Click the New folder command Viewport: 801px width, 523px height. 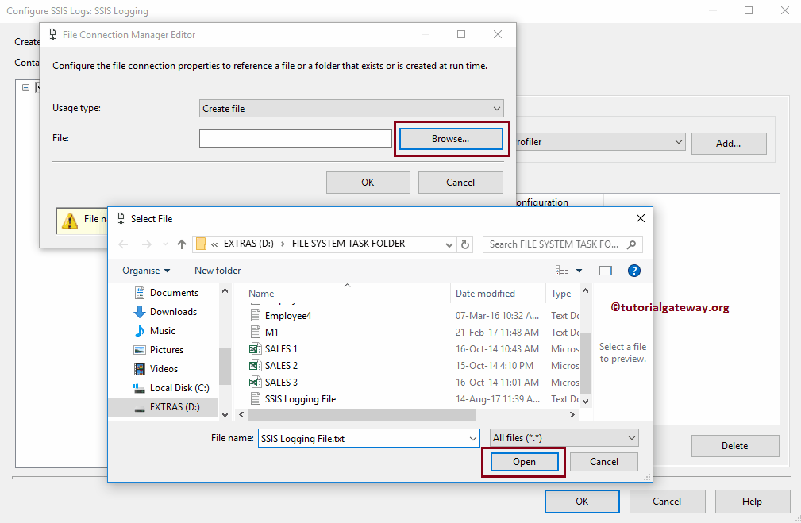217,270
